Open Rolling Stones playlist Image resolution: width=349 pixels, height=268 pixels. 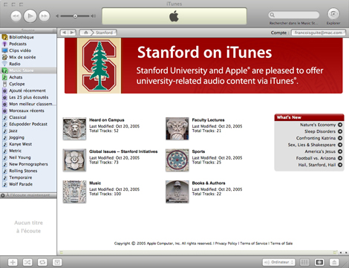click(28, 171)
